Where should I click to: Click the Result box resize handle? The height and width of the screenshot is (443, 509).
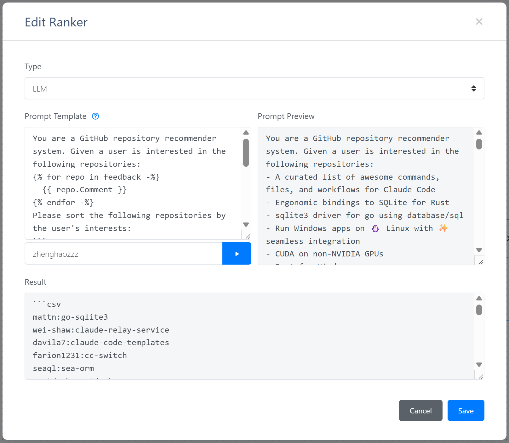pos(481,376)
